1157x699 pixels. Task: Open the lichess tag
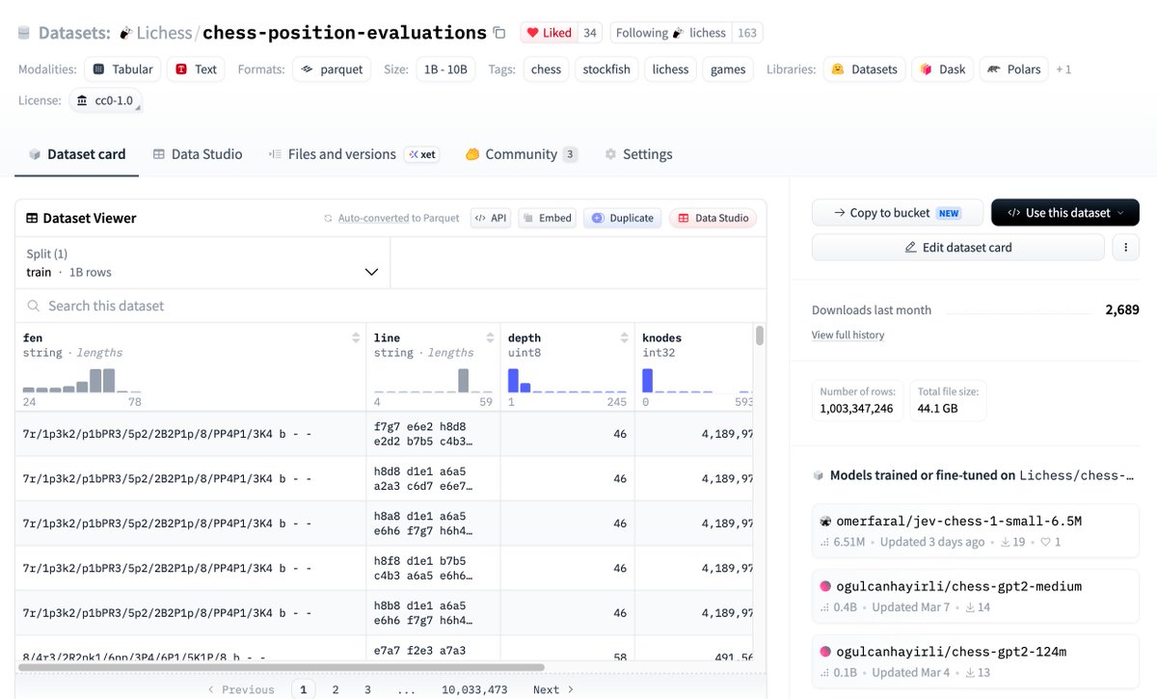pyautogui.click(x=670, y=69)
